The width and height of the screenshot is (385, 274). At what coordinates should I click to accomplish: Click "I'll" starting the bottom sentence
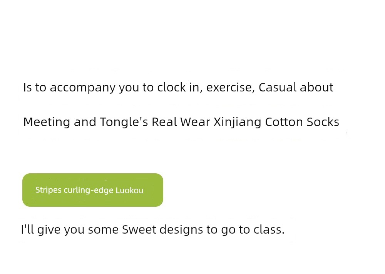(x=27, y=230)
